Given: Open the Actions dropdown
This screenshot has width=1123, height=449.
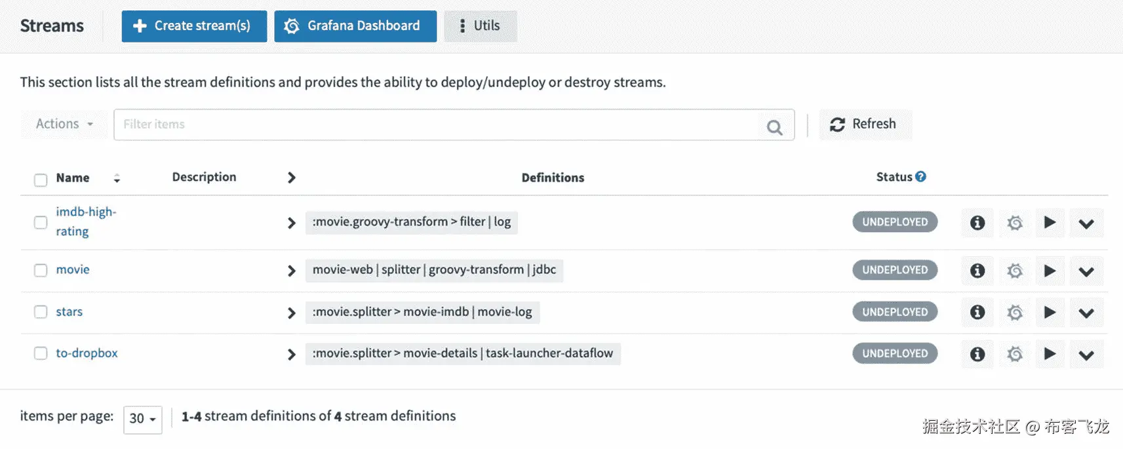Looking at the screenshot, I should coord(64,124).
